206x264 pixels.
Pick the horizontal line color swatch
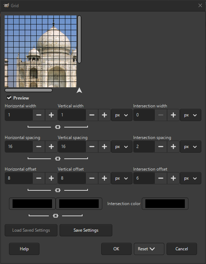[x=32, y=204]
